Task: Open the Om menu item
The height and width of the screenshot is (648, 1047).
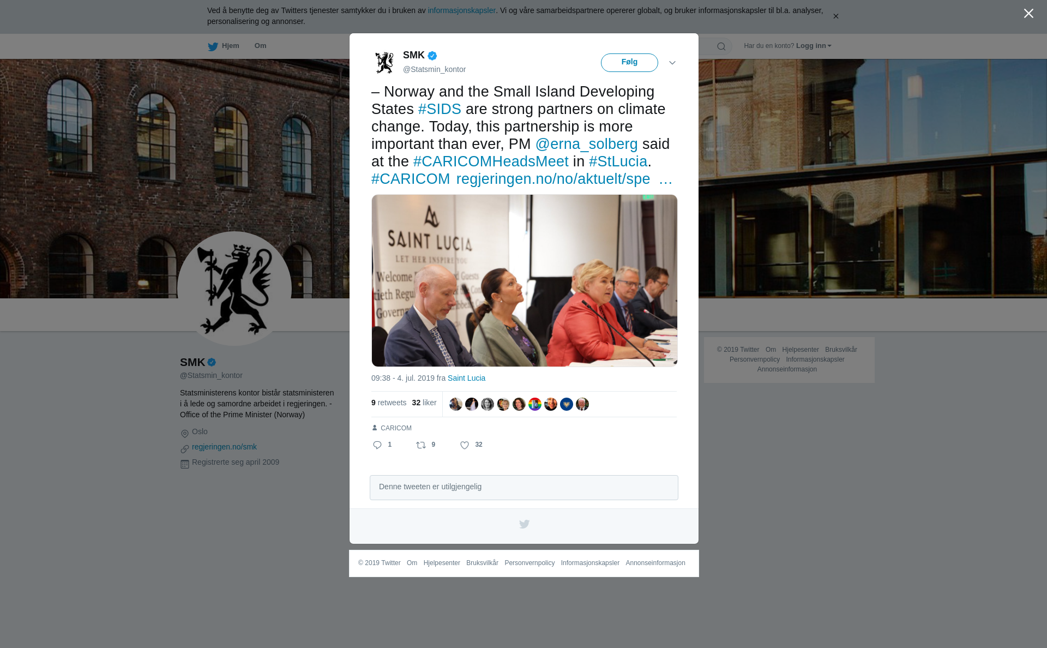Action: click(x=260, y=46)
